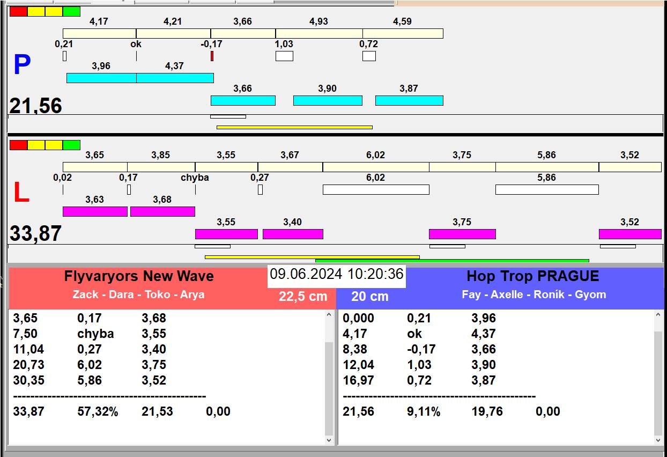Click the red start light in lane L

click(x=18, y=145)
